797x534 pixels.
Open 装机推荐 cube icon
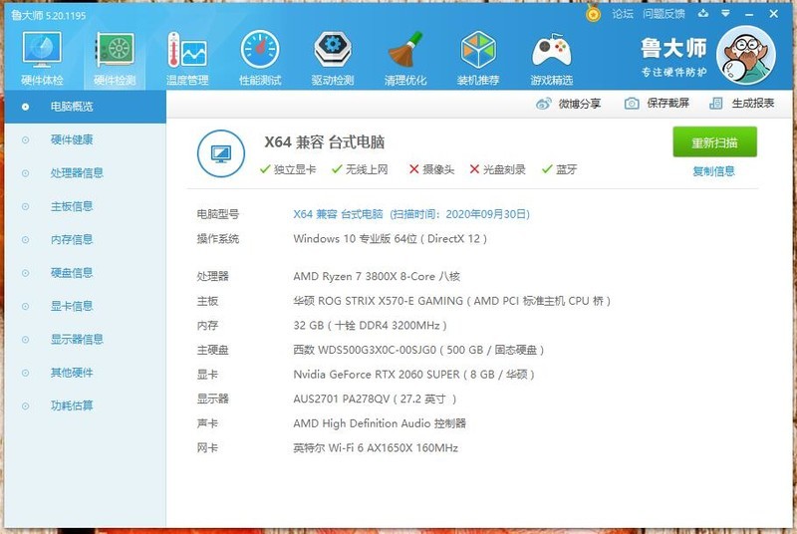tap(478, 58)
